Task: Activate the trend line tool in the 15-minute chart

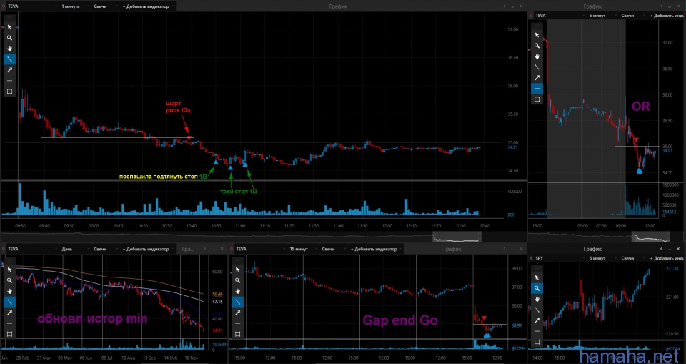Action: [x=237, y=302]
